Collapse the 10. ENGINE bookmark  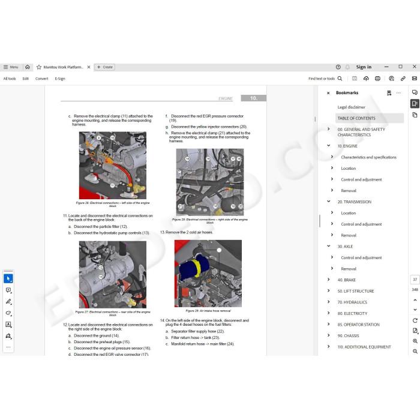point(328,146)
